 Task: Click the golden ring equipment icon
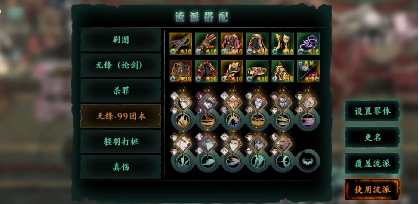257,71
